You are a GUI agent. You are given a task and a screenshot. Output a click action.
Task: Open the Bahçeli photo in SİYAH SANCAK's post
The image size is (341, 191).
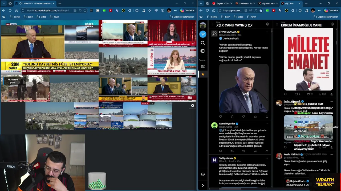click(243, 88)
